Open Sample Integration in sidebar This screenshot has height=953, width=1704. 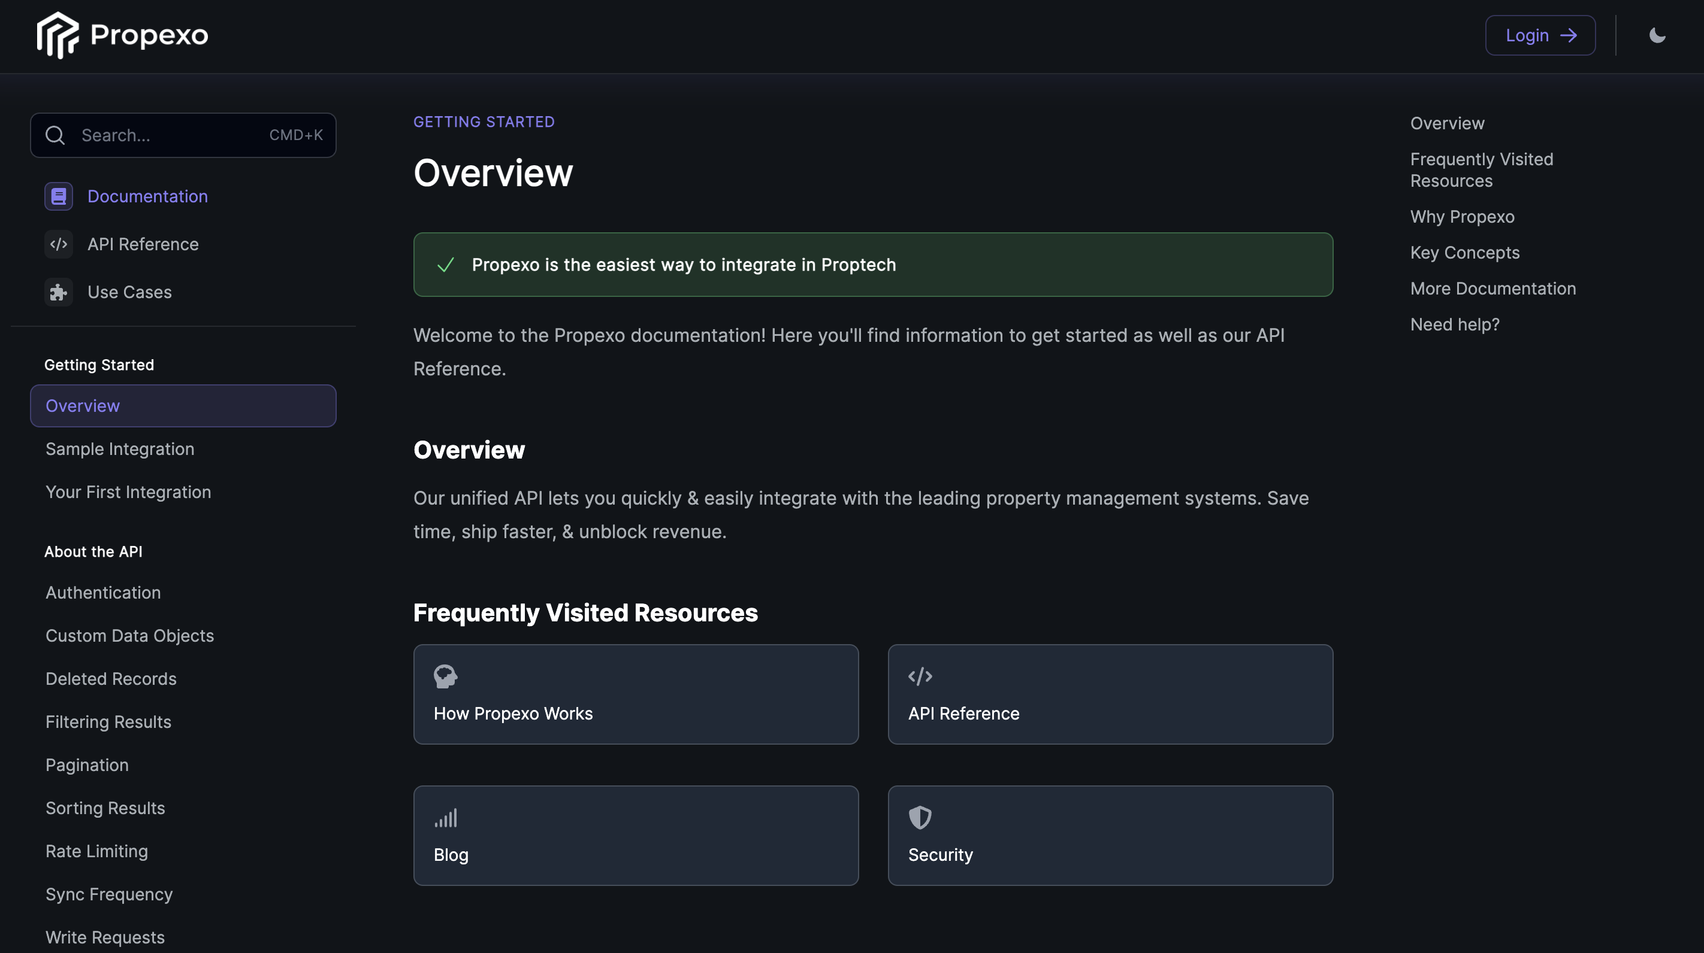pos(120,450)
